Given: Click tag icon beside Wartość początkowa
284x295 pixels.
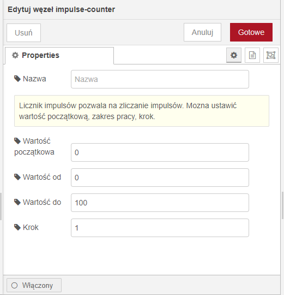Looking at the screenshot, I should [17, 141].
